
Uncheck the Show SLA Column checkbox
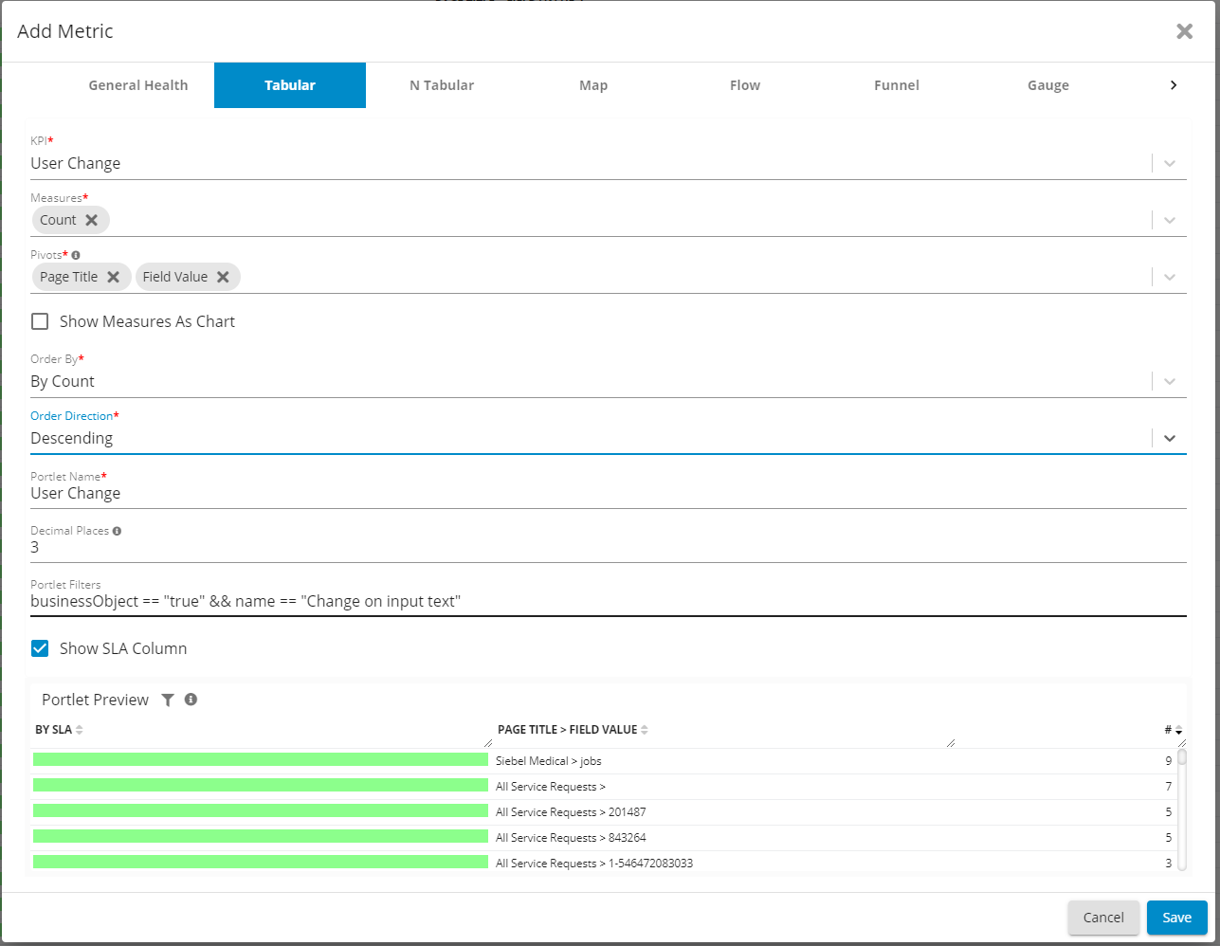[x=40, y=648]
